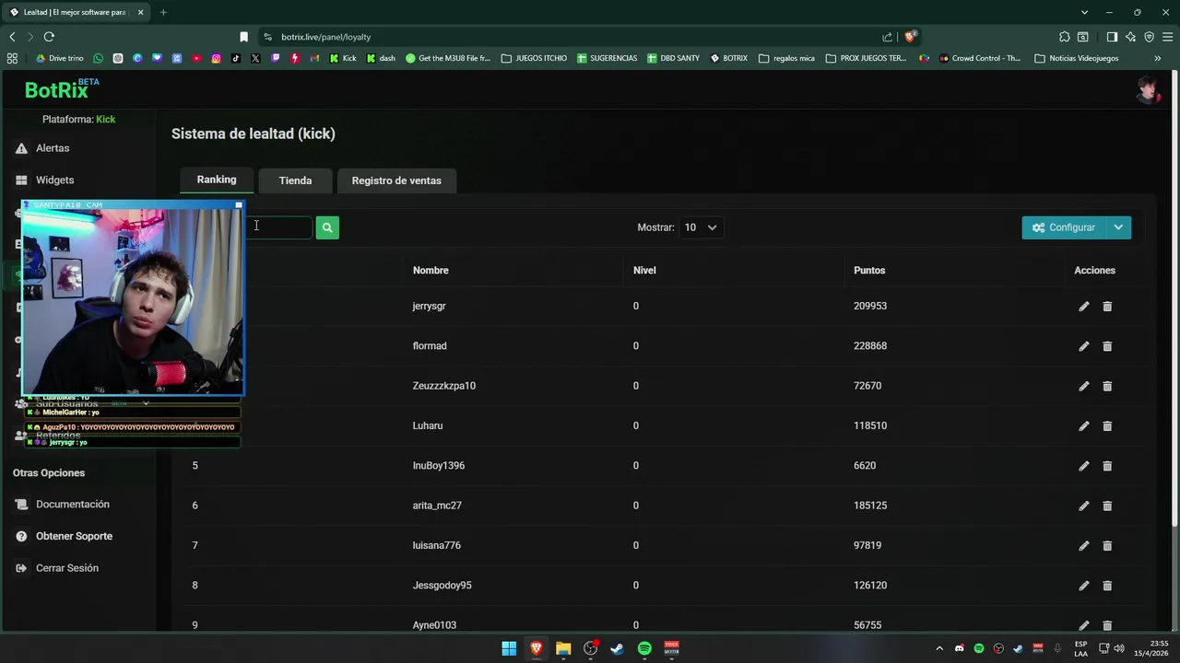
Task: Click the Nivel column header
Action: 644,271
